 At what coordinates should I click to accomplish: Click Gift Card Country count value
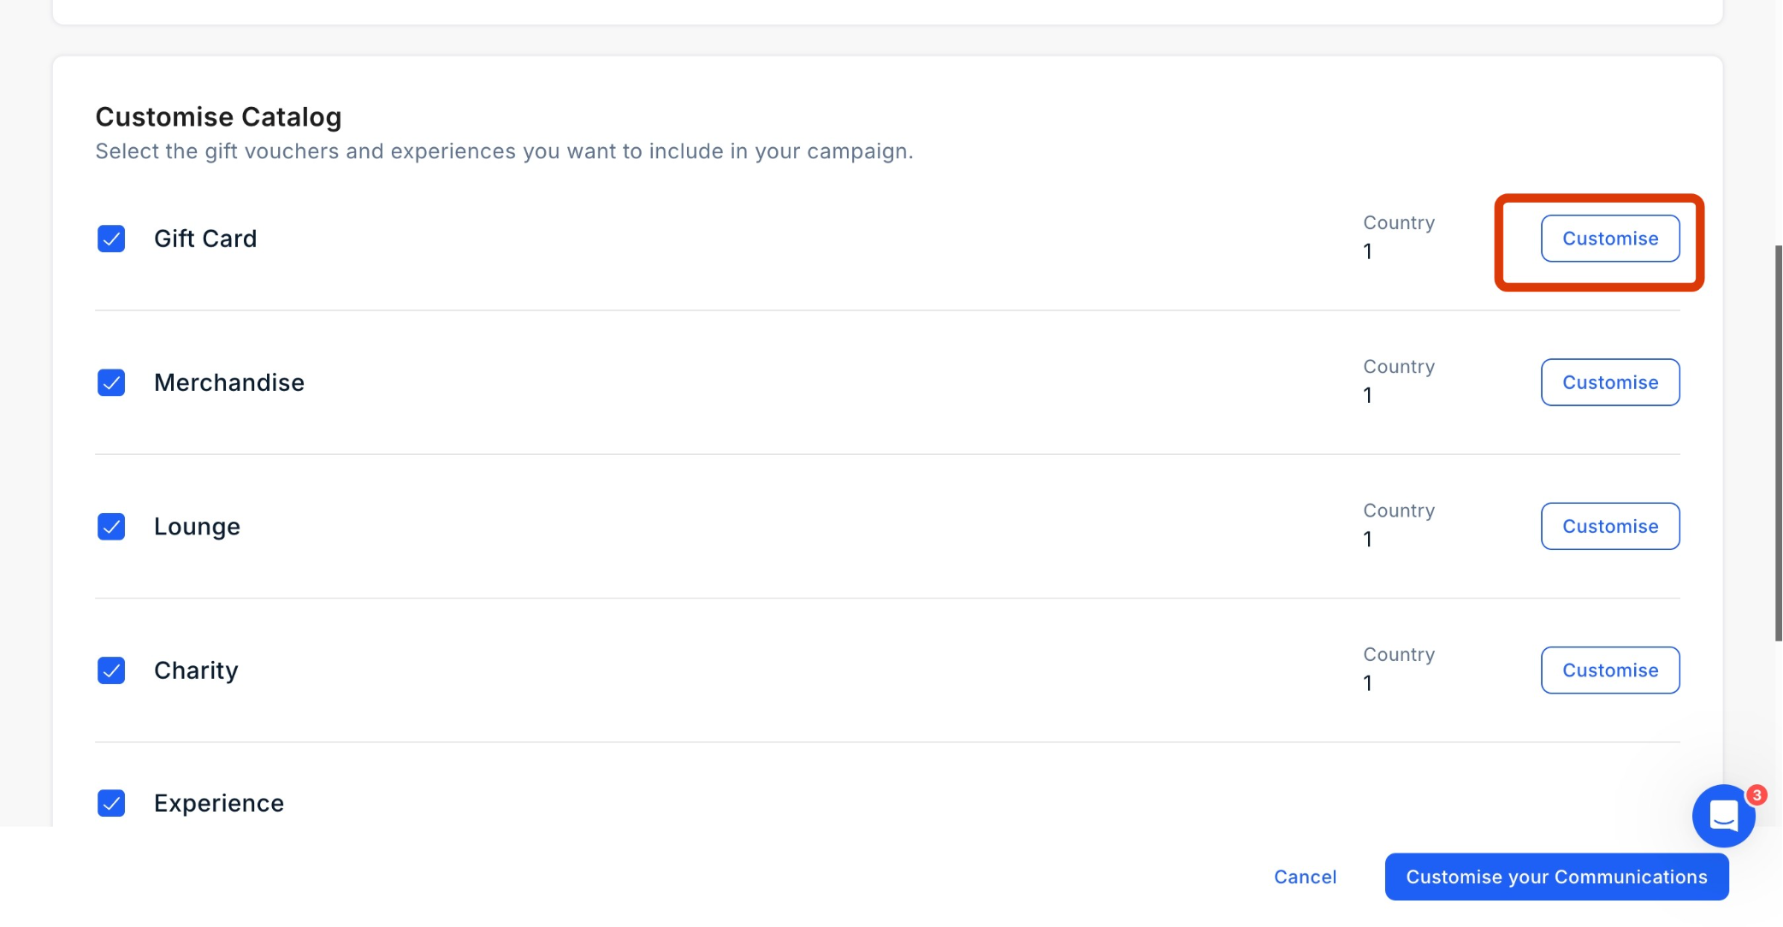(1367, 251)
